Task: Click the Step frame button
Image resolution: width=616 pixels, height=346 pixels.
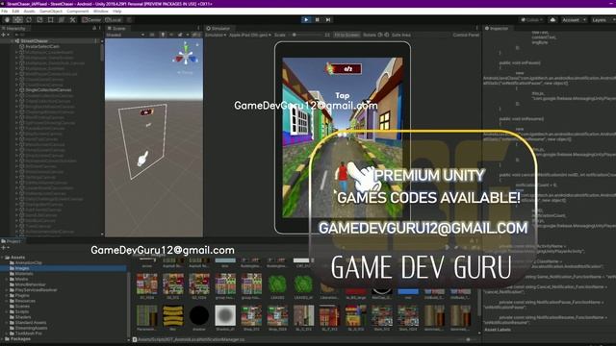Action: tap(328, 19)
